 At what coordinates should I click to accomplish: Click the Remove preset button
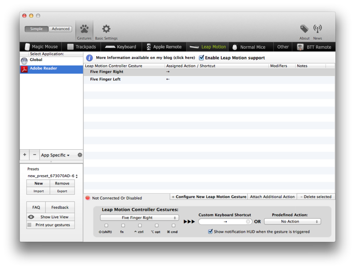point(62,183)
